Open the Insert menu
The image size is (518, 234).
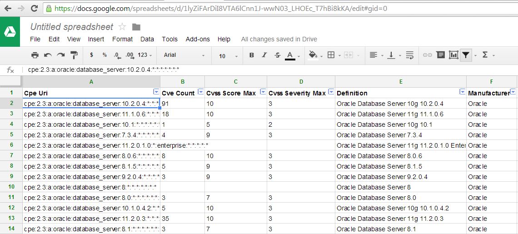[x=96, y=40]
